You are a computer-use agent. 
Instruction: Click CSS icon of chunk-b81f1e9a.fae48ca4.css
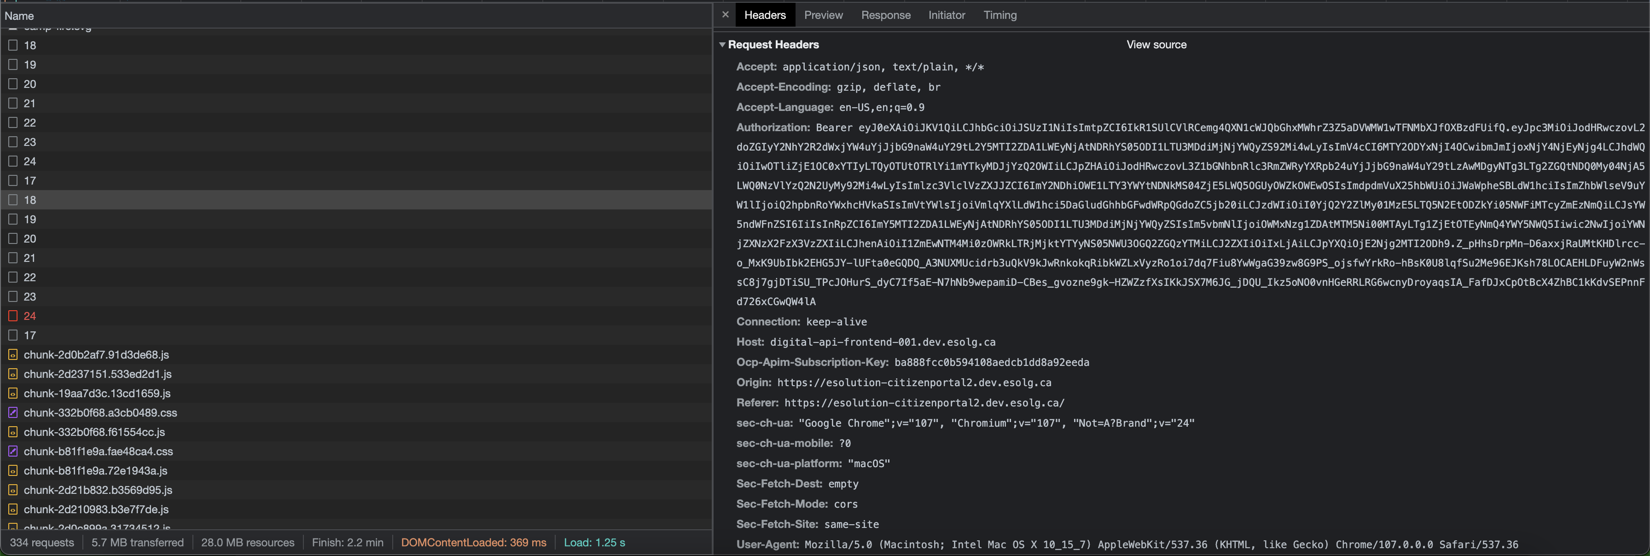click(x=13, y=451)
